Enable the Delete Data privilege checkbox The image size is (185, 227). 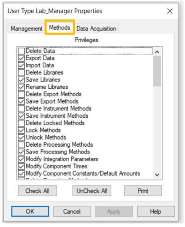pos(21,51)
